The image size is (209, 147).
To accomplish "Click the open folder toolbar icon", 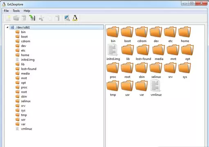I will 16,18.
